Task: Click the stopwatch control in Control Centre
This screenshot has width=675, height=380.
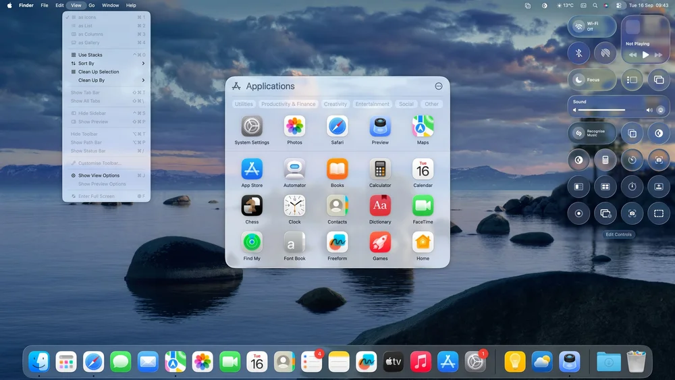Action: click(632, 187)
